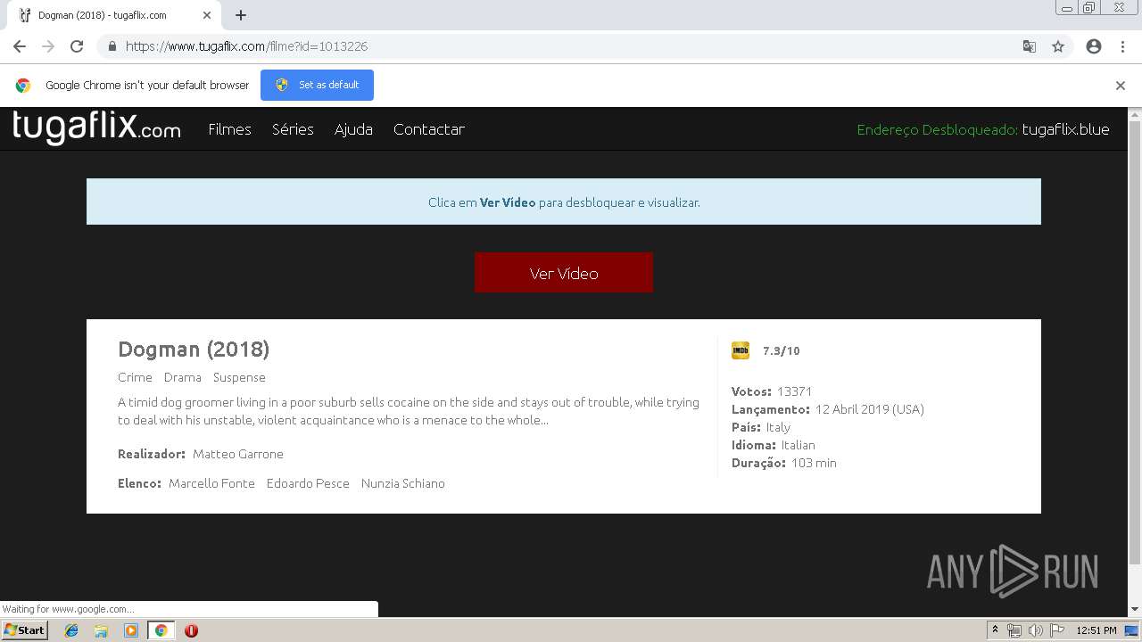This screenshot has height=642, width=1142.
Task: Open the Filmes menu item
Action: point(229,129)
